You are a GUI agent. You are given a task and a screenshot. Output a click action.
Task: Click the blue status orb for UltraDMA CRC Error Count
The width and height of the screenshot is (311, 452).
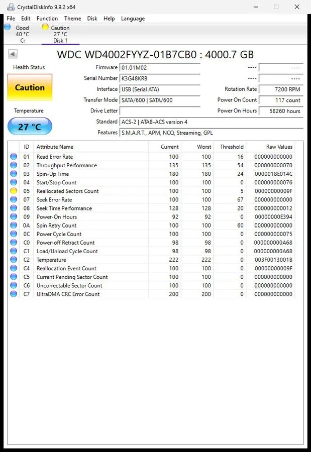click(x=14, y=294)
